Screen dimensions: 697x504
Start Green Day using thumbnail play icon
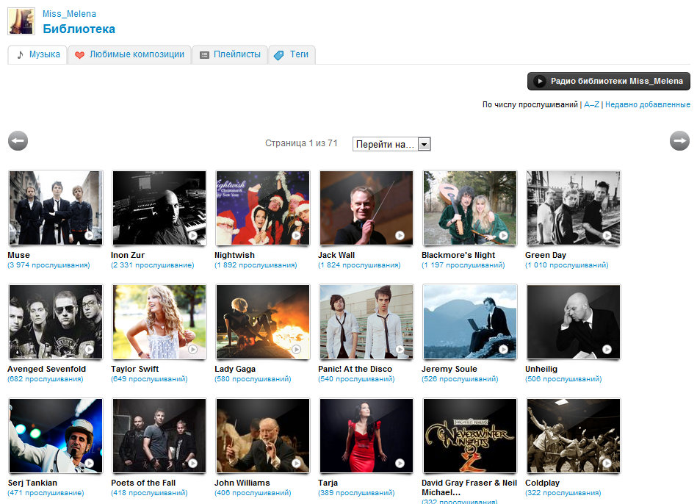(607, 235)
